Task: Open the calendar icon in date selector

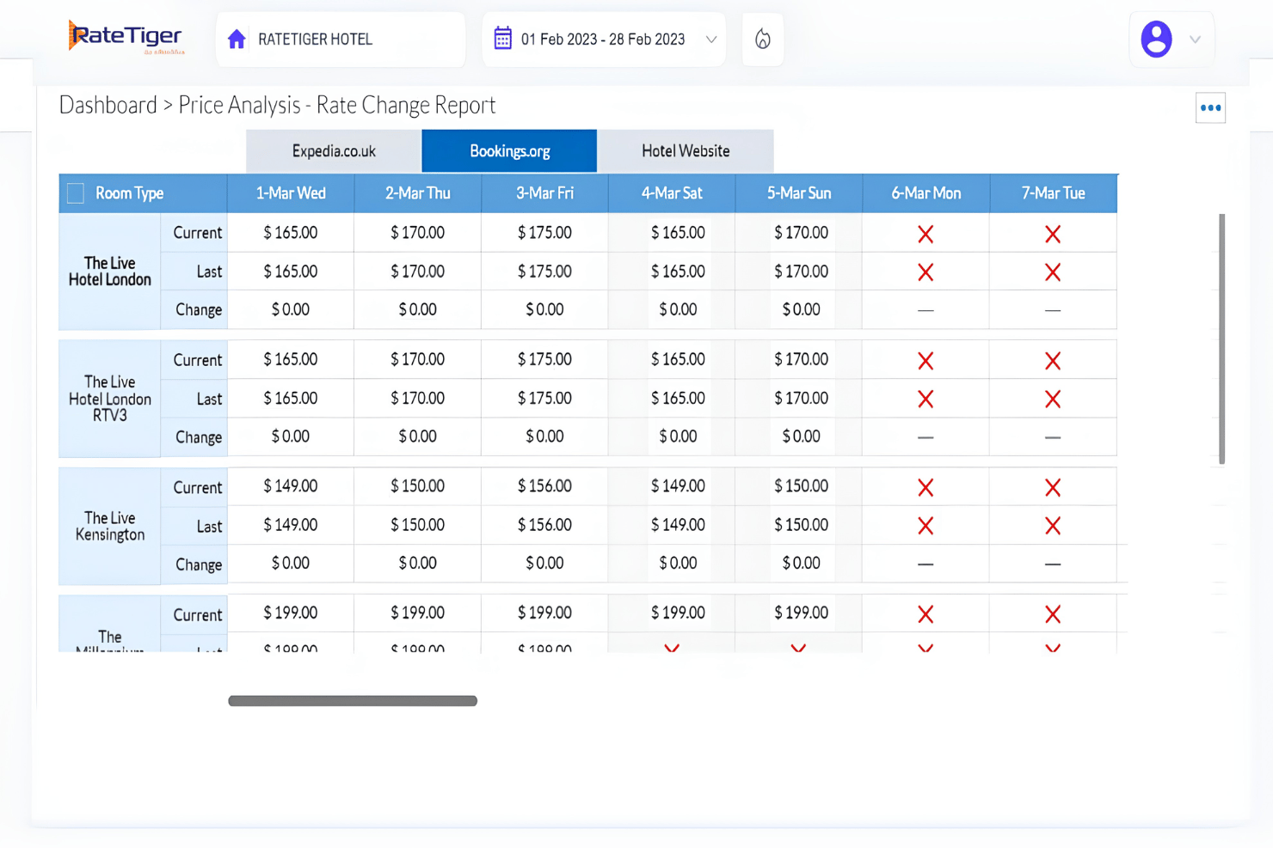Action: pos(503,39)
